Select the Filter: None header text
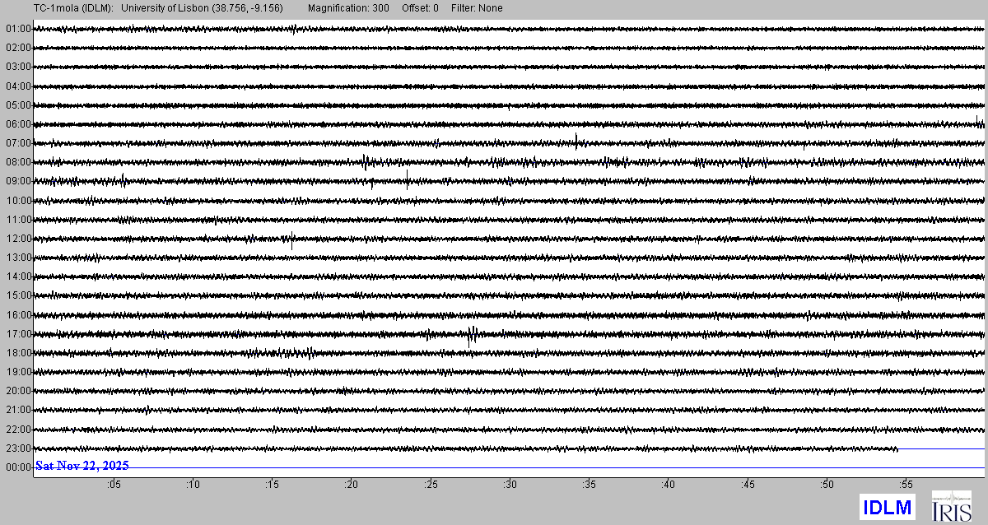 [477, 8]
